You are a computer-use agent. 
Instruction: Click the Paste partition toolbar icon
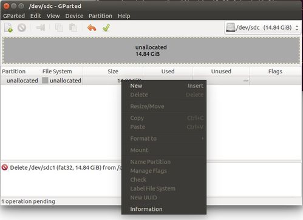point(73,28)
